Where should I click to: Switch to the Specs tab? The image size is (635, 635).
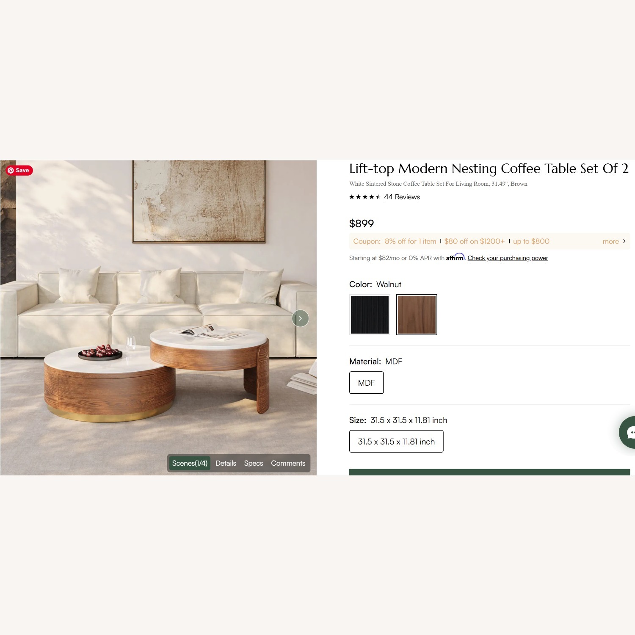(x=254, y=463)
